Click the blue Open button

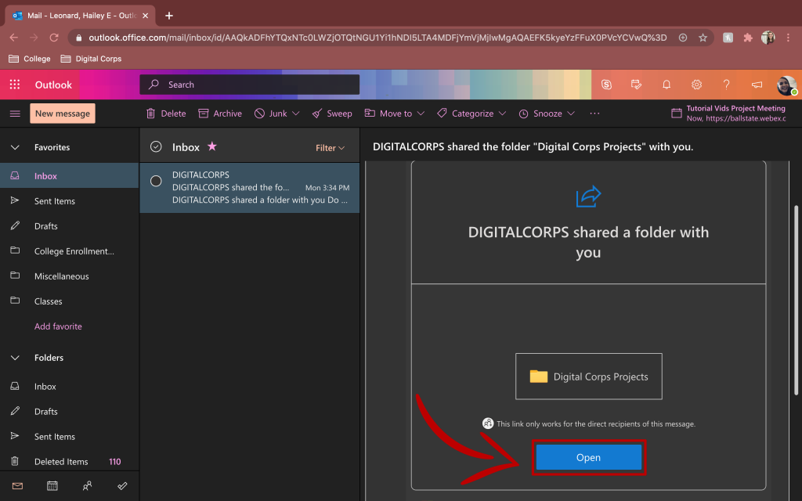coord(588,458)
